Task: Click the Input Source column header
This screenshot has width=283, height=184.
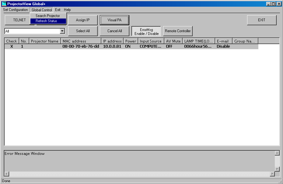Action: (x=151, y=41)
